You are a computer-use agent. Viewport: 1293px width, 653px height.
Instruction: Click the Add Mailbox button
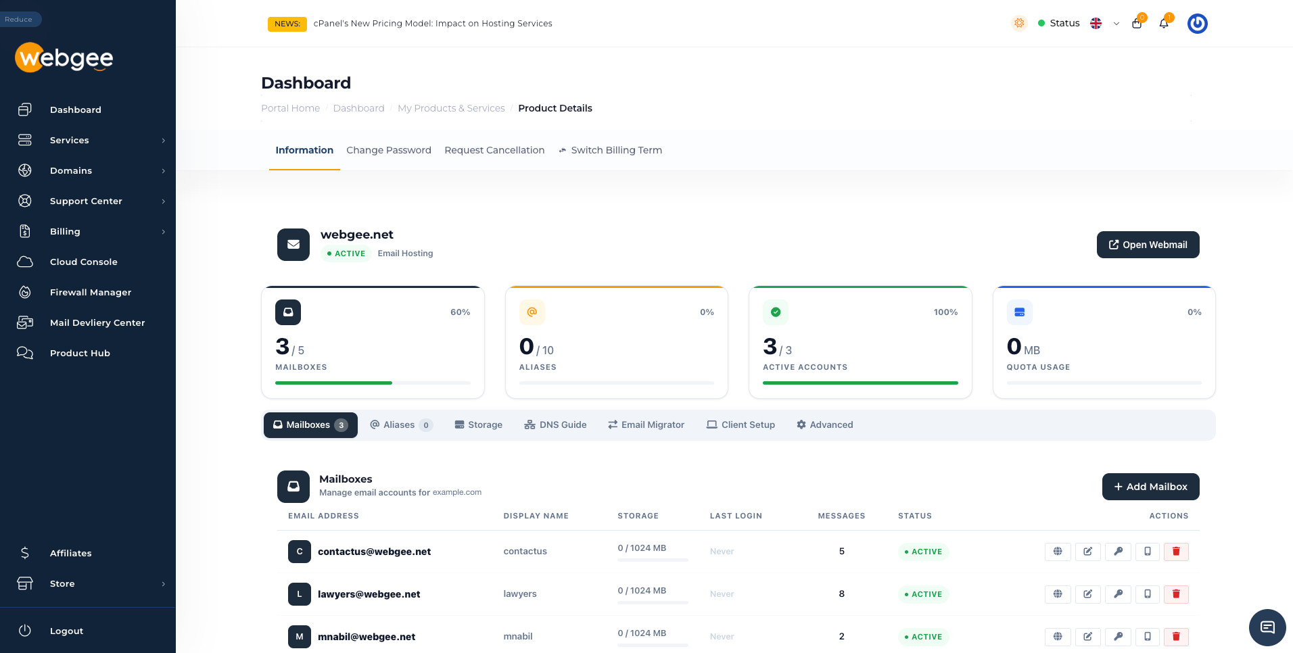point(1150,487)
